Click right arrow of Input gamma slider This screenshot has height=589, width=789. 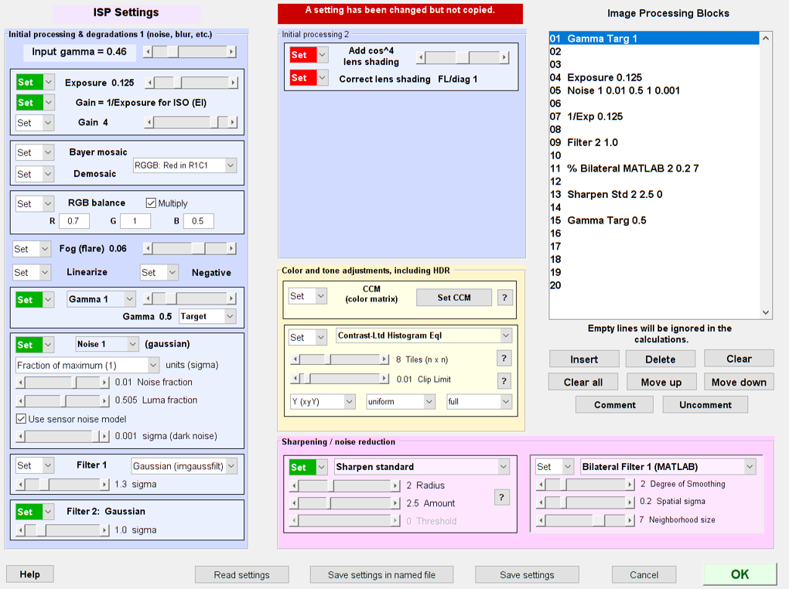click(x=231, y=52)
